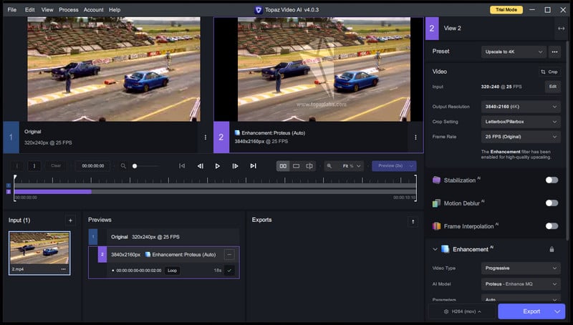Switch to side-by-side view mode
This screenshot has width=573, height=325.
click(283, 166)
